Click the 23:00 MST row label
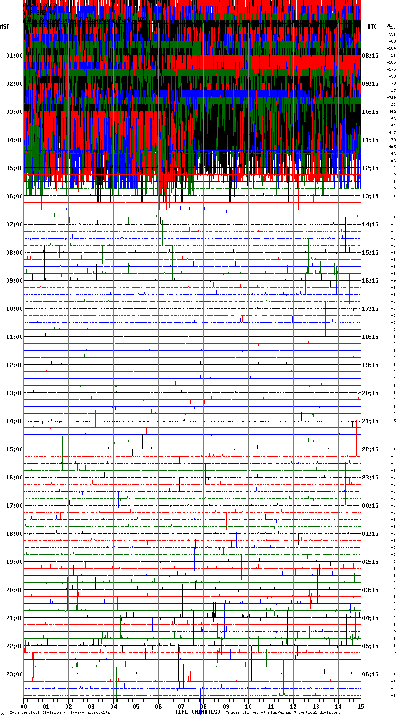This screenshot has height=719, width=398. (x=14, y=674)
